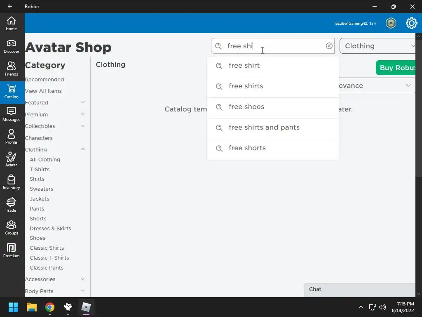Click the search box magnifier icon

(x=218, y=46)
